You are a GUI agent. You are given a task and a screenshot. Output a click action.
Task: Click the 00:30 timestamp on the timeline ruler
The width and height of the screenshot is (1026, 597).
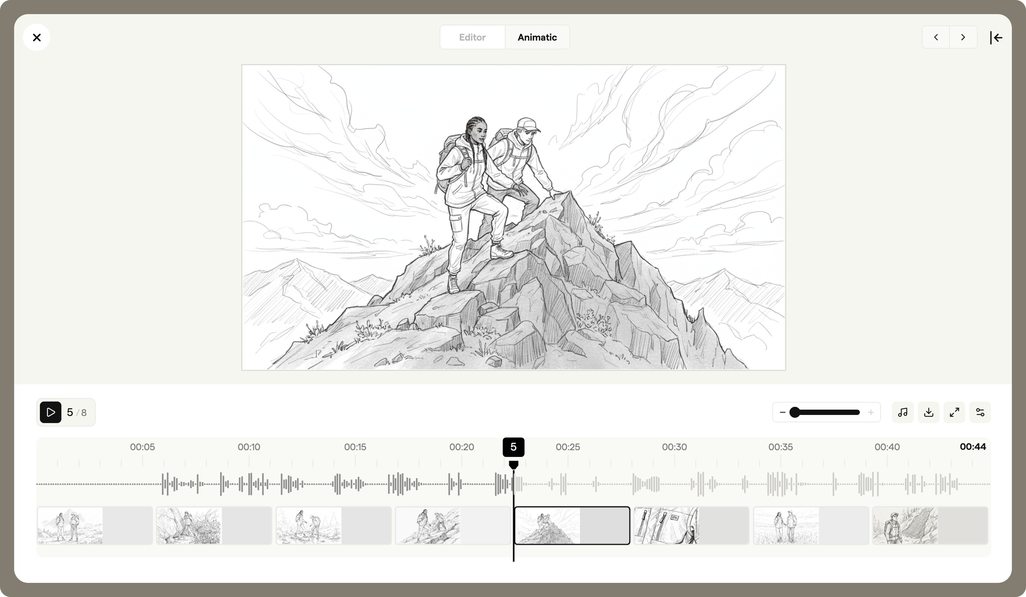[x=675, y=447]
